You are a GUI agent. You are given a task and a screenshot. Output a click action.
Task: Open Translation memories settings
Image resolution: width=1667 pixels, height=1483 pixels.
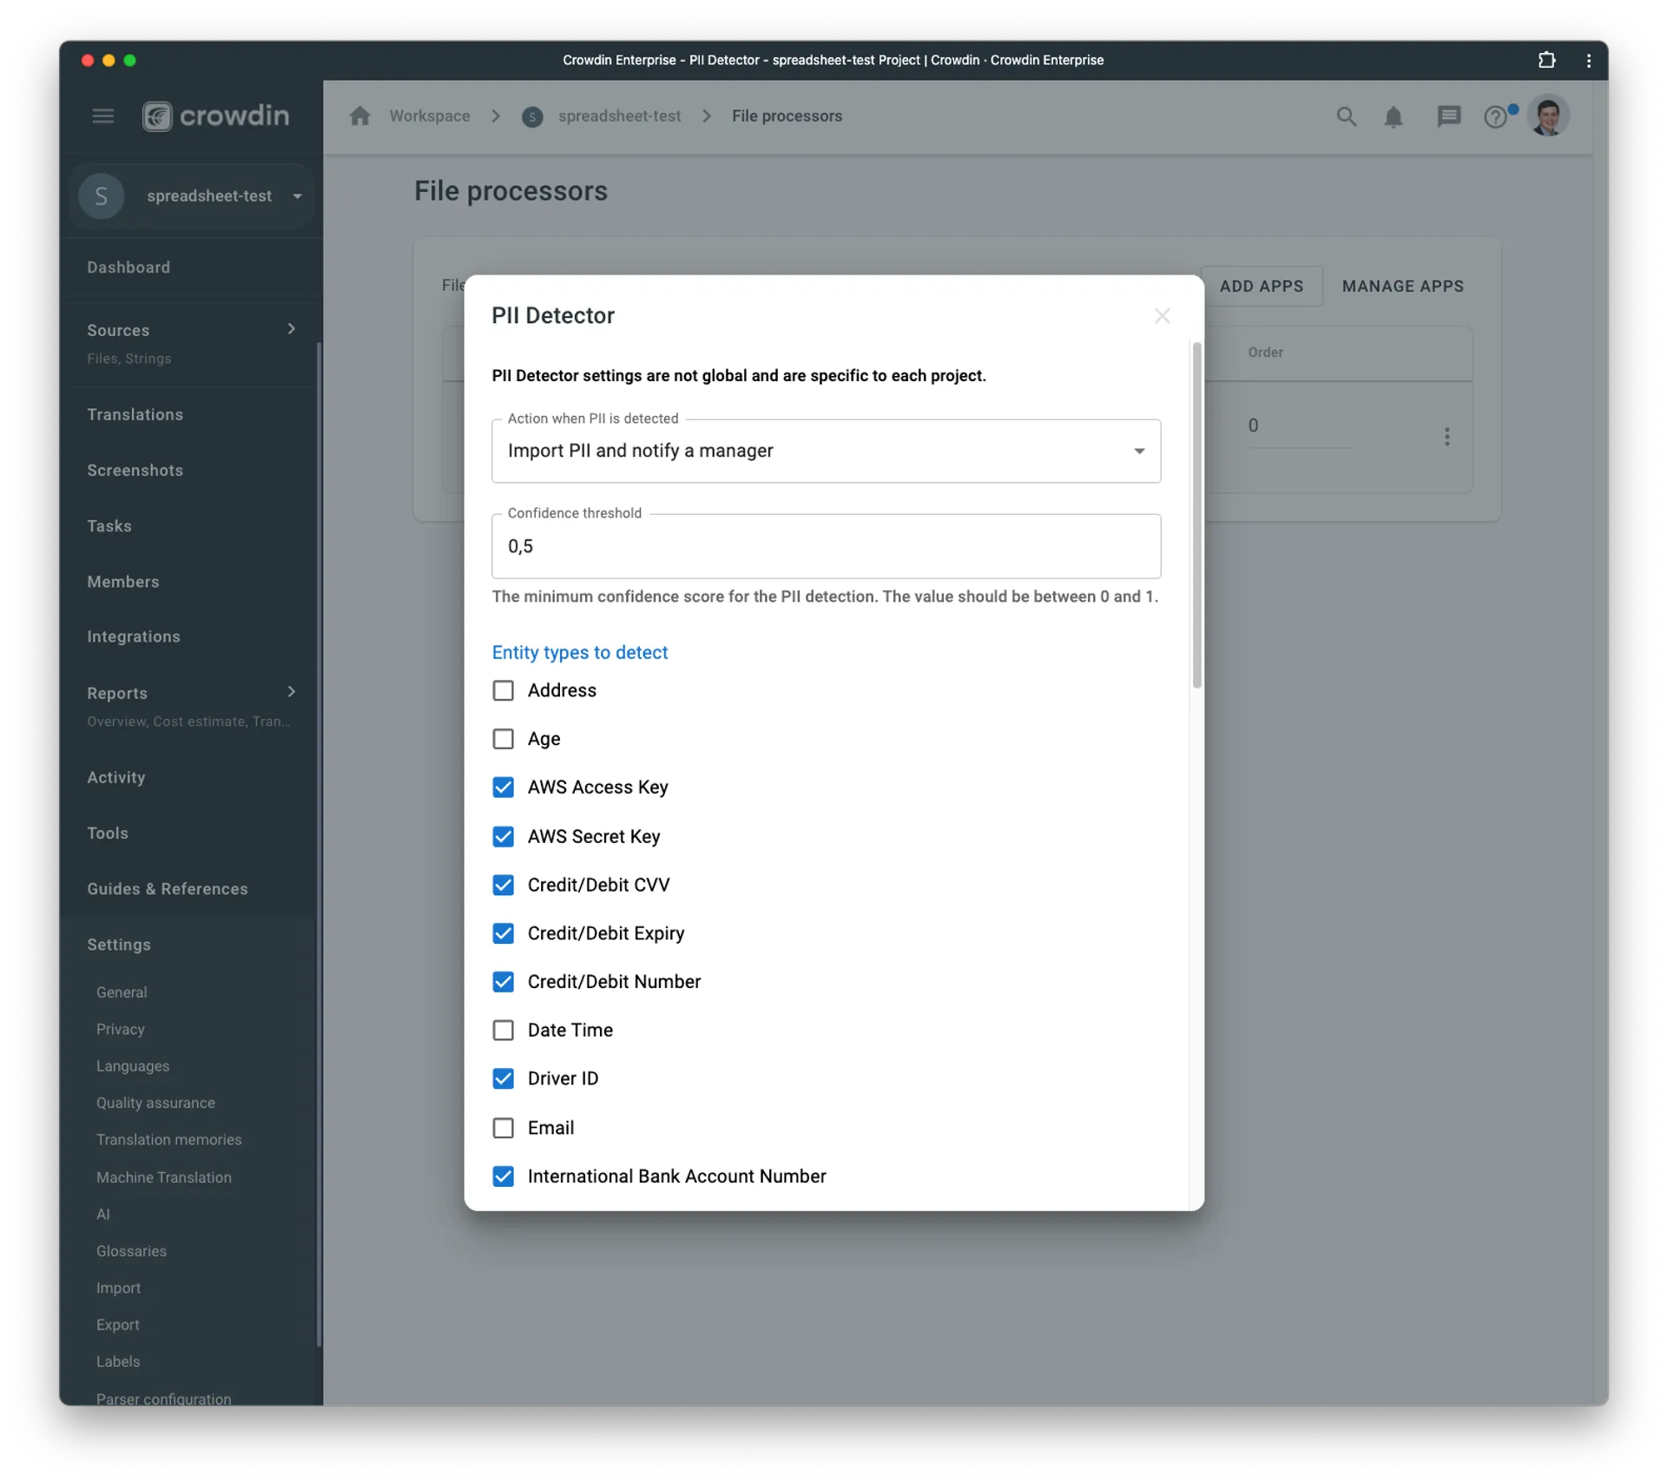168,1140
